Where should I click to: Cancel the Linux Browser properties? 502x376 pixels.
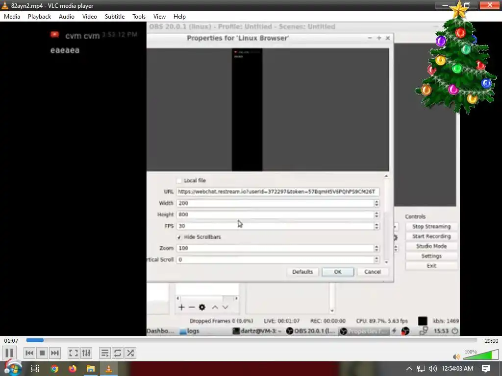373,272
